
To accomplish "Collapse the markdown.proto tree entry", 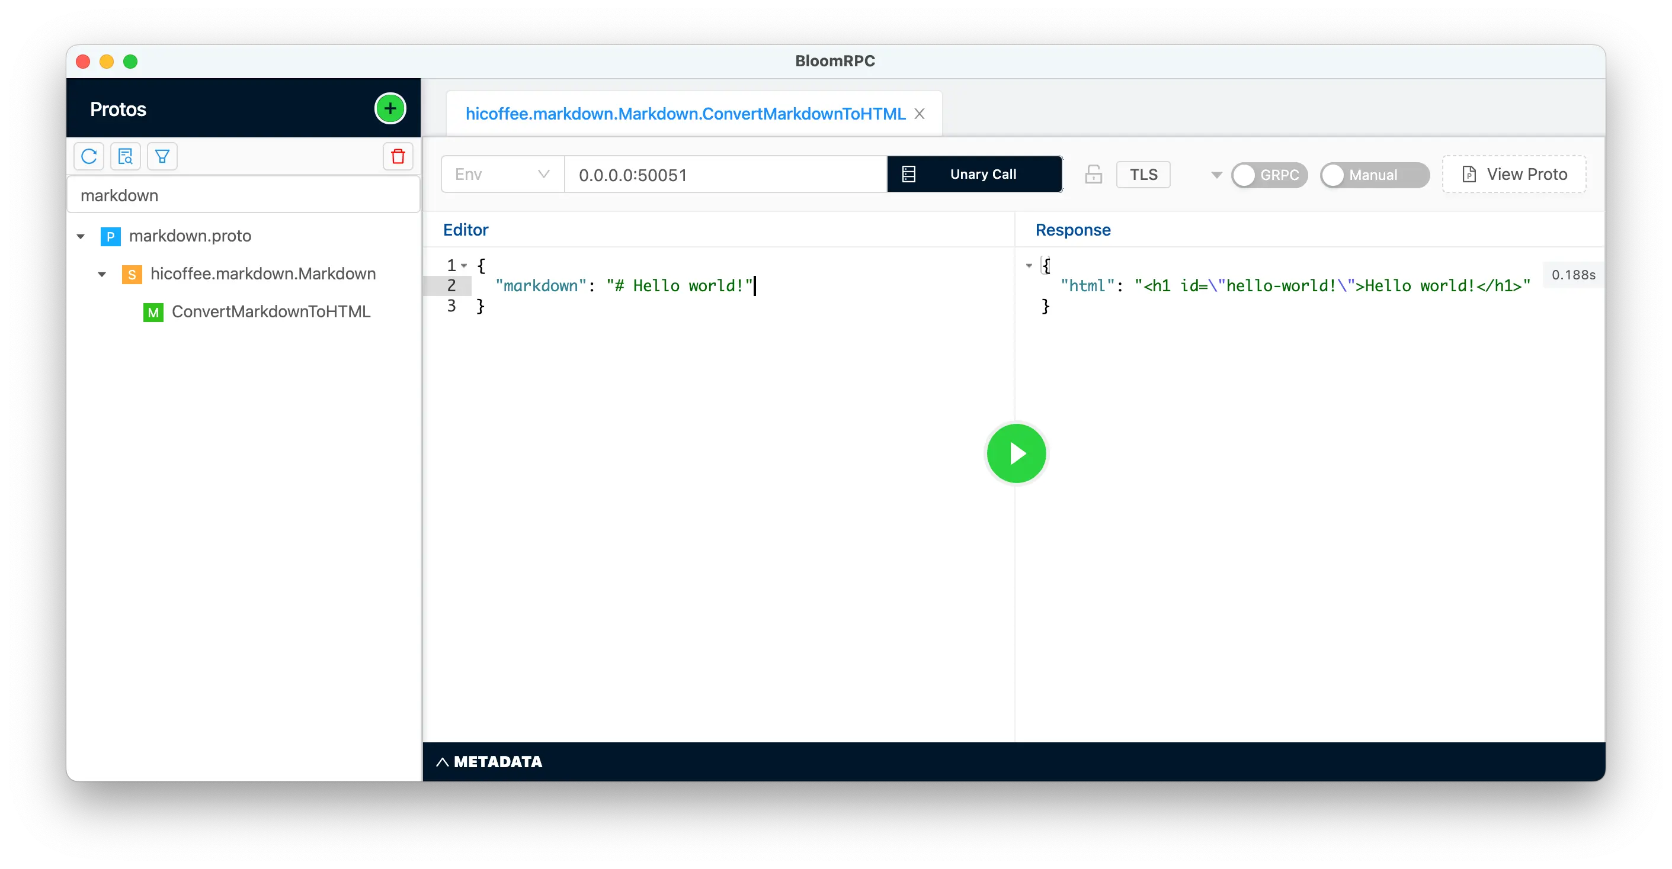I will click(81, 236).
